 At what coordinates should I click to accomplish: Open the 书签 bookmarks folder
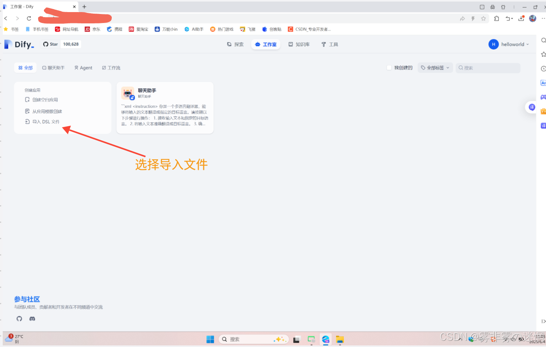point(11,29)
